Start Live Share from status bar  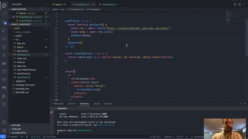click(x=50, y=137)
